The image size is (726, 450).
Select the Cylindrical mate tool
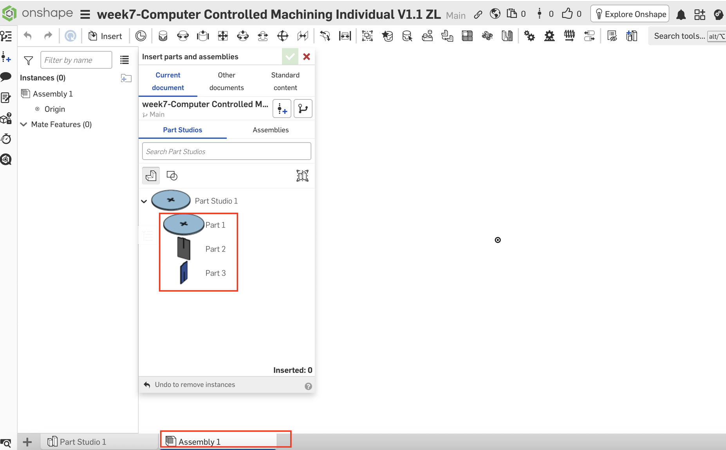point(243,36)
